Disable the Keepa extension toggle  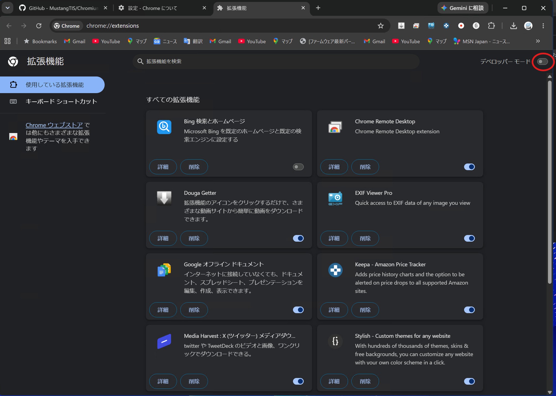point(469,310)
